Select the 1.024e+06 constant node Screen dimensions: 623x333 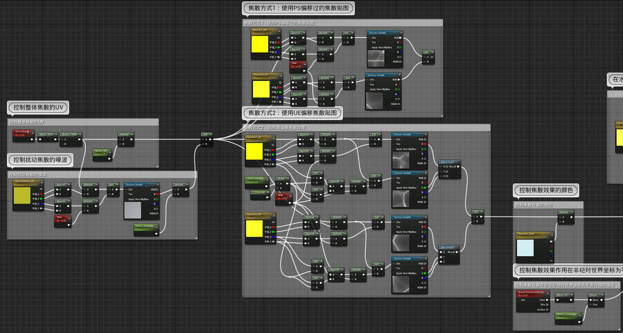click(260, 195)
